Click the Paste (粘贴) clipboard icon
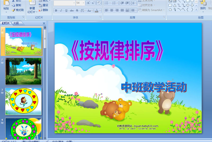Screen dimensions: 212x142 (x=6, y=3)
